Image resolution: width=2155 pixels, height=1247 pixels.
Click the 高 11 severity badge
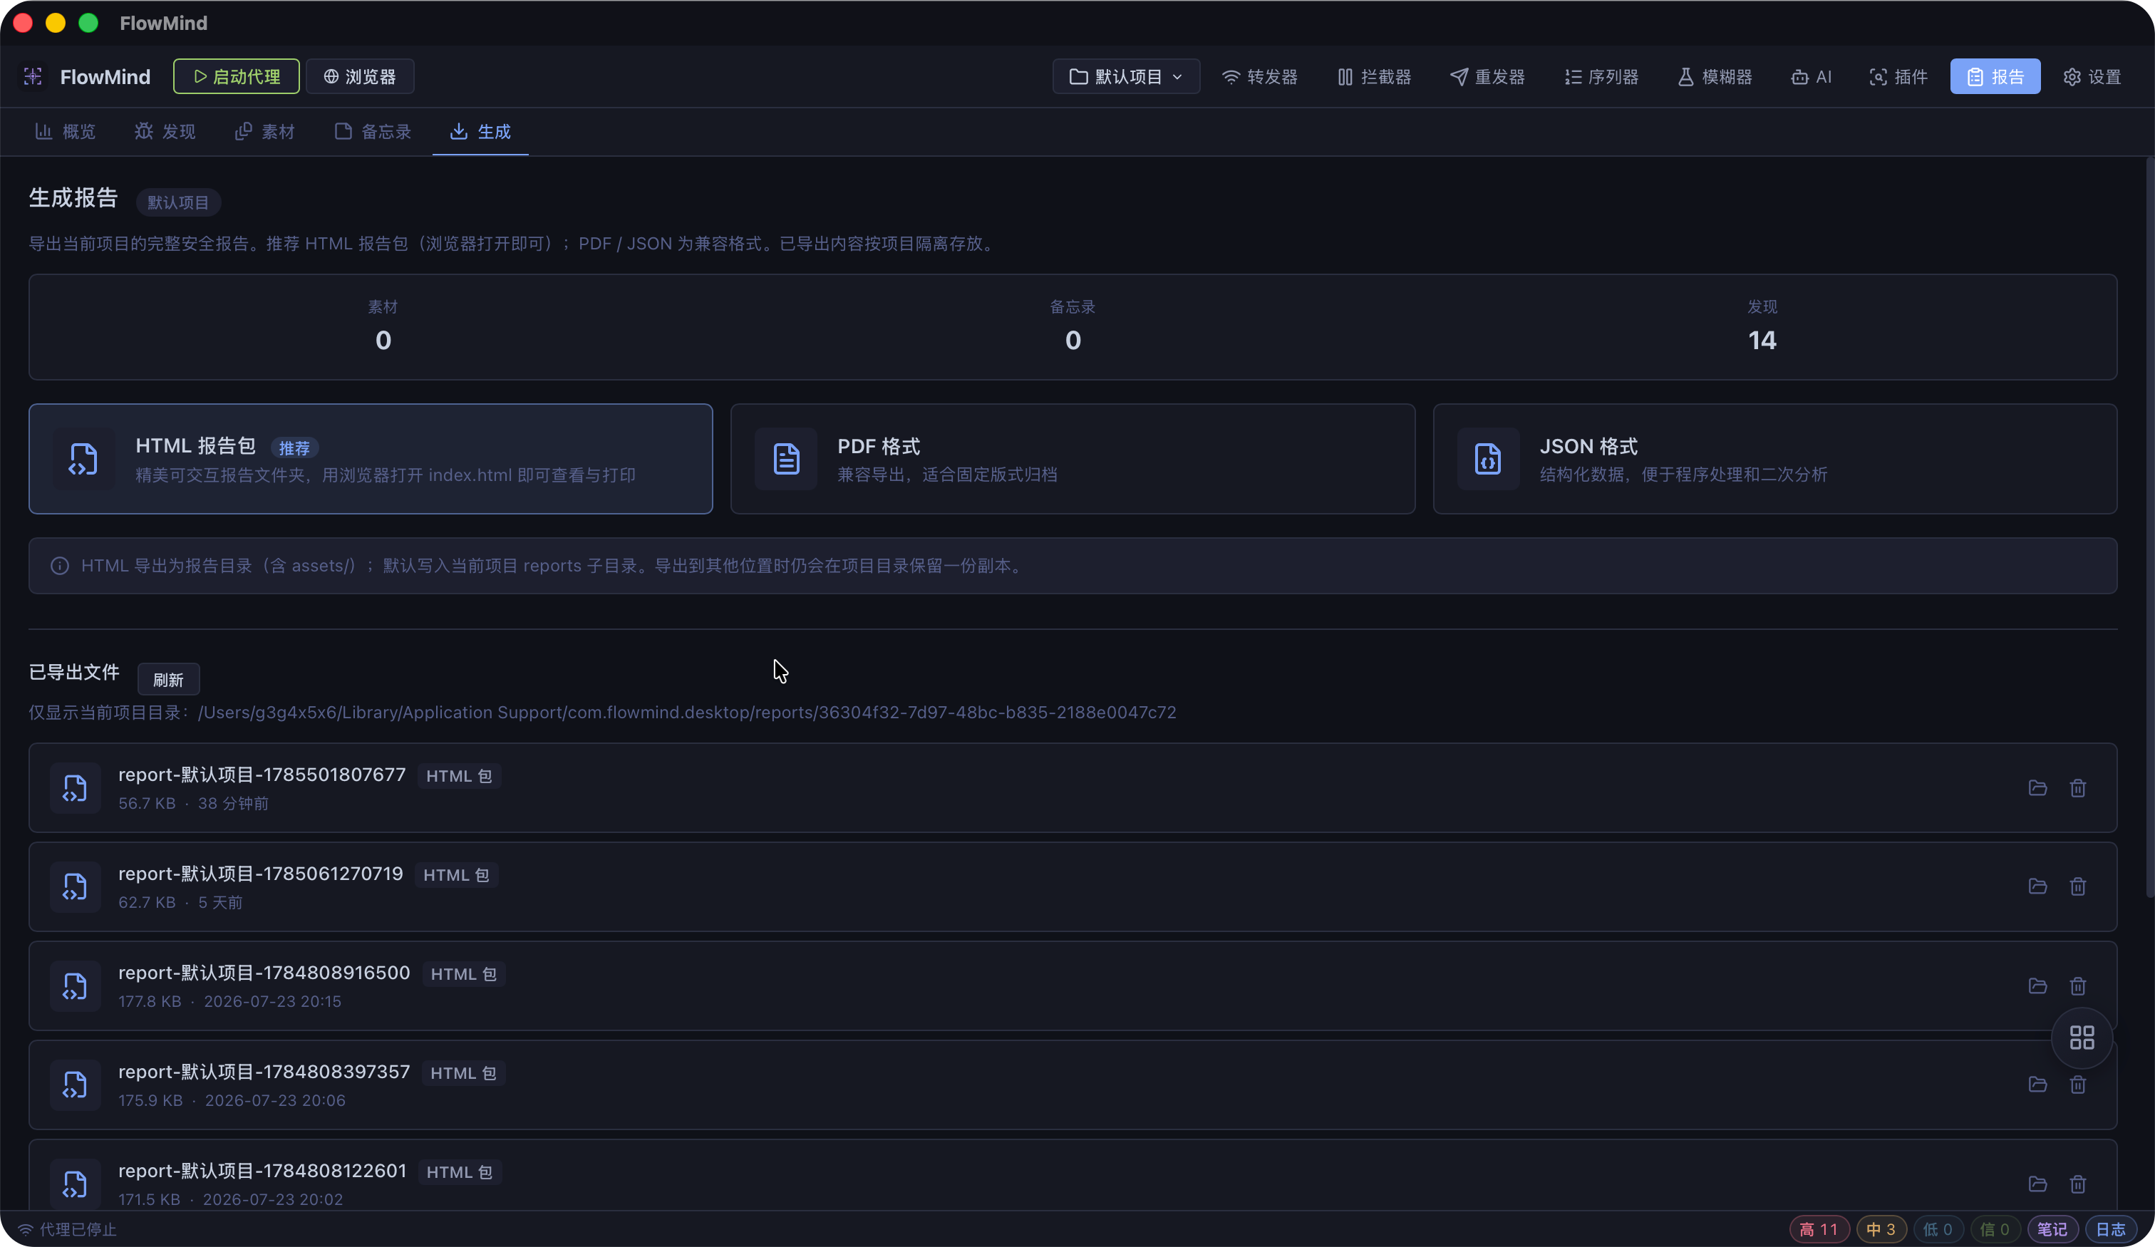1819,1230
